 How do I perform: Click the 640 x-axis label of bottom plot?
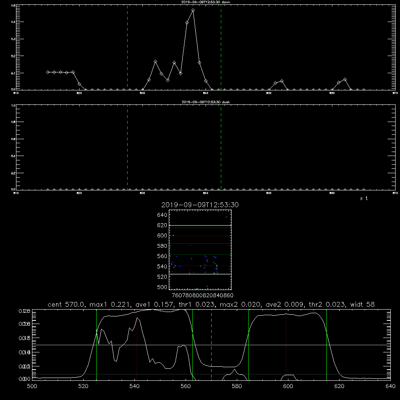390,386
